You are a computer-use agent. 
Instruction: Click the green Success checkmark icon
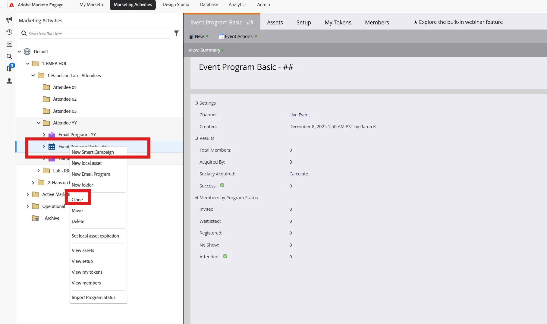(x=222, y=185)
